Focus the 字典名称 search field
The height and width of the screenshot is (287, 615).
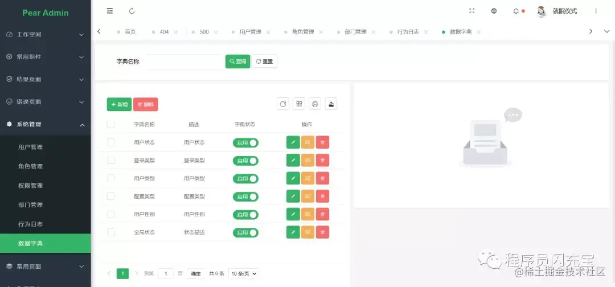pyautogui.click(x=183, y=61)
